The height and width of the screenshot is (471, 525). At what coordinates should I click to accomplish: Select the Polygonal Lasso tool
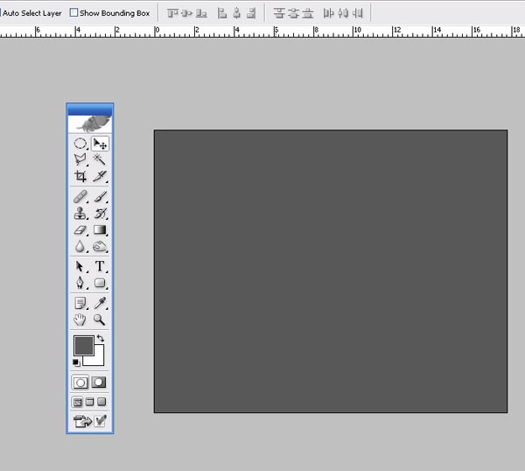coord(80,159)
